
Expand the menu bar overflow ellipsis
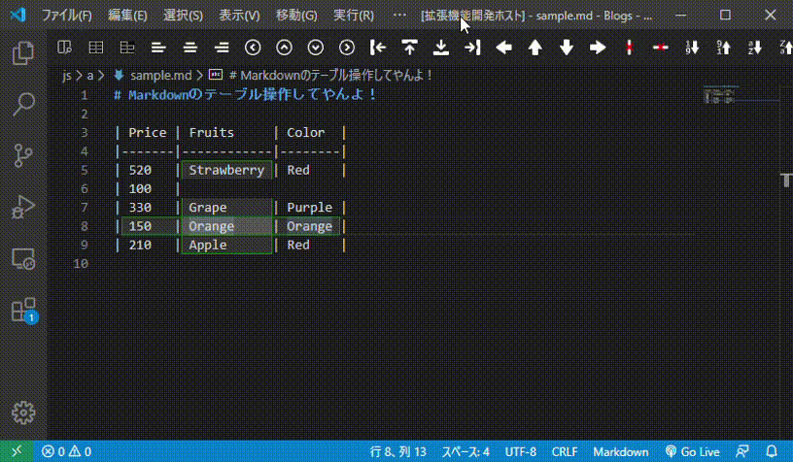(399, 16)
